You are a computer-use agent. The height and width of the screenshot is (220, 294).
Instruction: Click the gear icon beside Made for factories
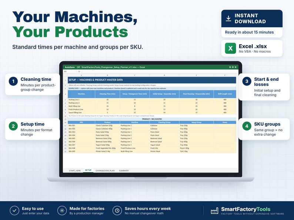coord(62,211)
